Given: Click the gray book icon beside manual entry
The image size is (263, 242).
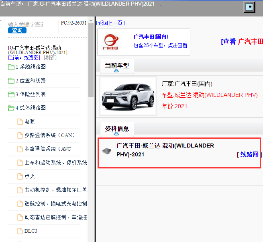Looking at the screenshot, I should pyautogui.click(x=107, y=151).
